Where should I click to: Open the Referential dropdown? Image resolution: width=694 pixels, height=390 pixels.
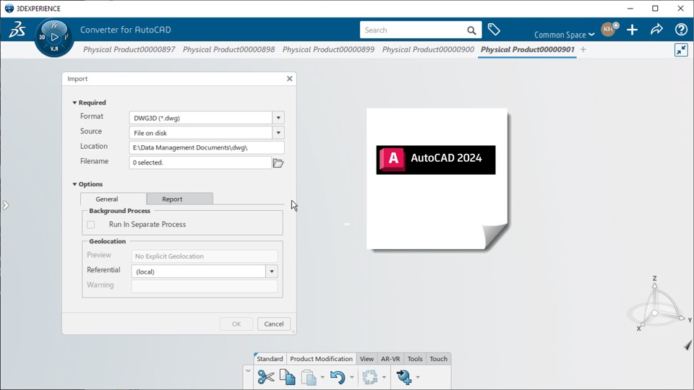click(x=272, y=272)
